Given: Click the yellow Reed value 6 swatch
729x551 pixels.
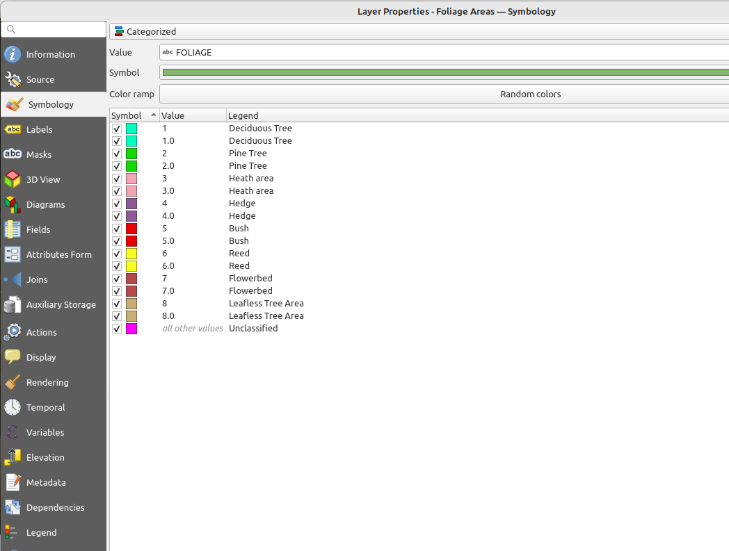Looking at the screenshot, I should tap(131, 254).
